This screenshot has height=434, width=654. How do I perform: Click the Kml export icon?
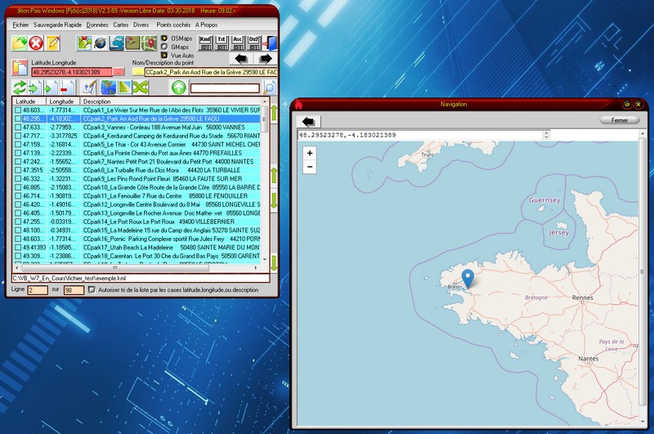(x=206, y=42)
